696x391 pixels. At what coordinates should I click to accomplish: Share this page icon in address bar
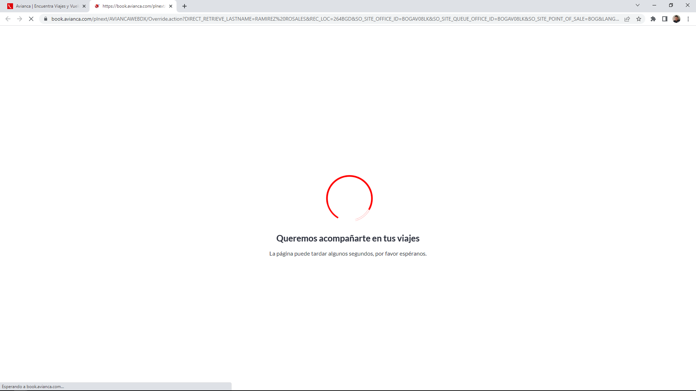point(627,19)
